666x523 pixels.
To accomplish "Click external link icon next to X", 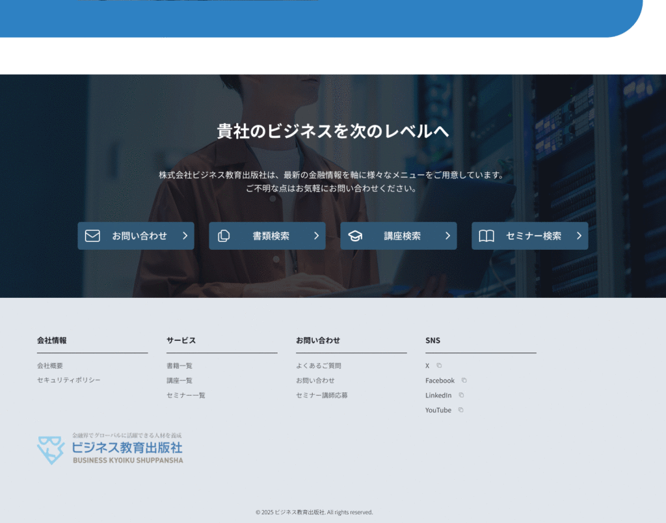I will point(439,366).
